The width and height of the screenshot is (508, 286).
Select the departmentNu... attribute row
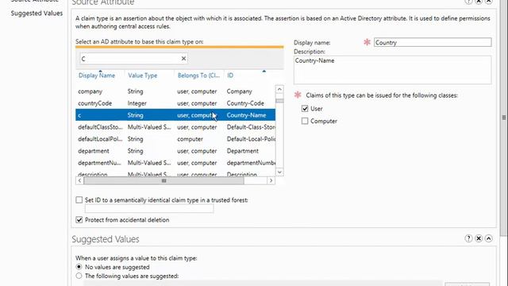pos(175,163)
